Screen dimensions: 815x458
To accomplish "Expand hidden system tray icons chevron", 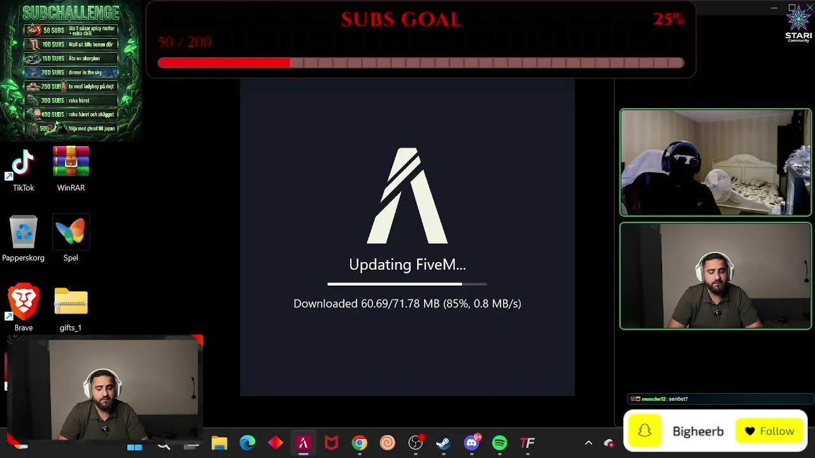I will (x=588, y=443).
